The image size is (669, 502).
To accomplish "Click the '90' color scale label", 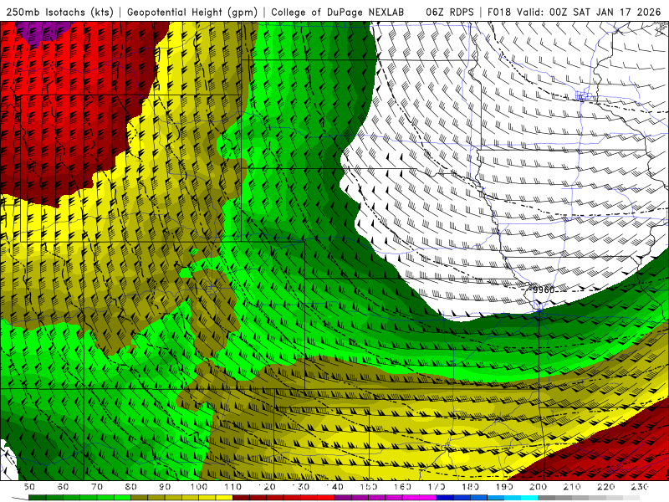I will (165, 487).
